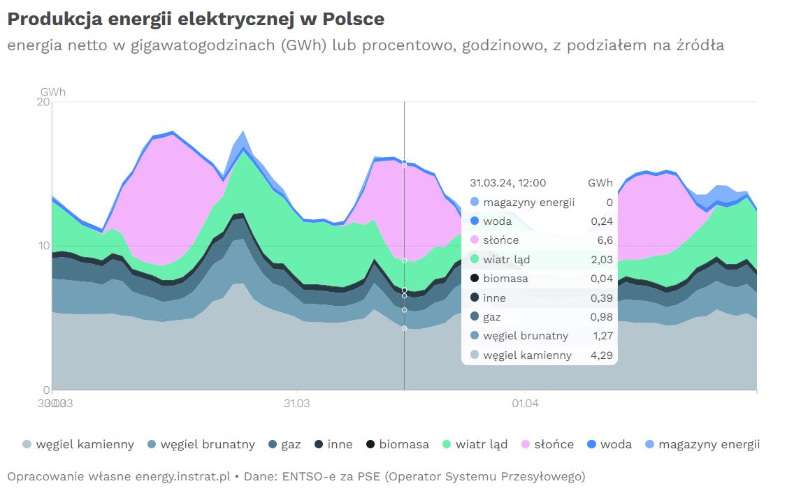Click magazyny energii legend dot below chart

coord(649,444)
